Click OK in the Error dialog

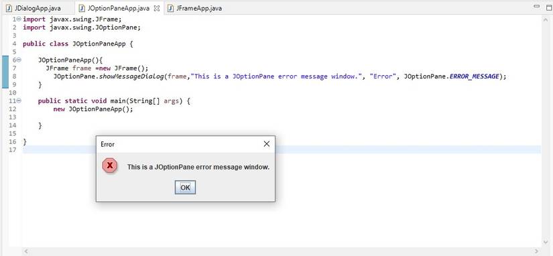pyautogui.click(x=185, y=188)
